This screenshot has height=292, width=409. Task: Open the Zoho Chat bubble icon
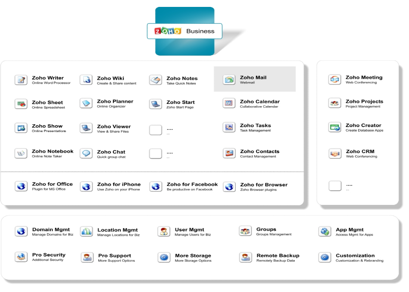click(86, 154)
